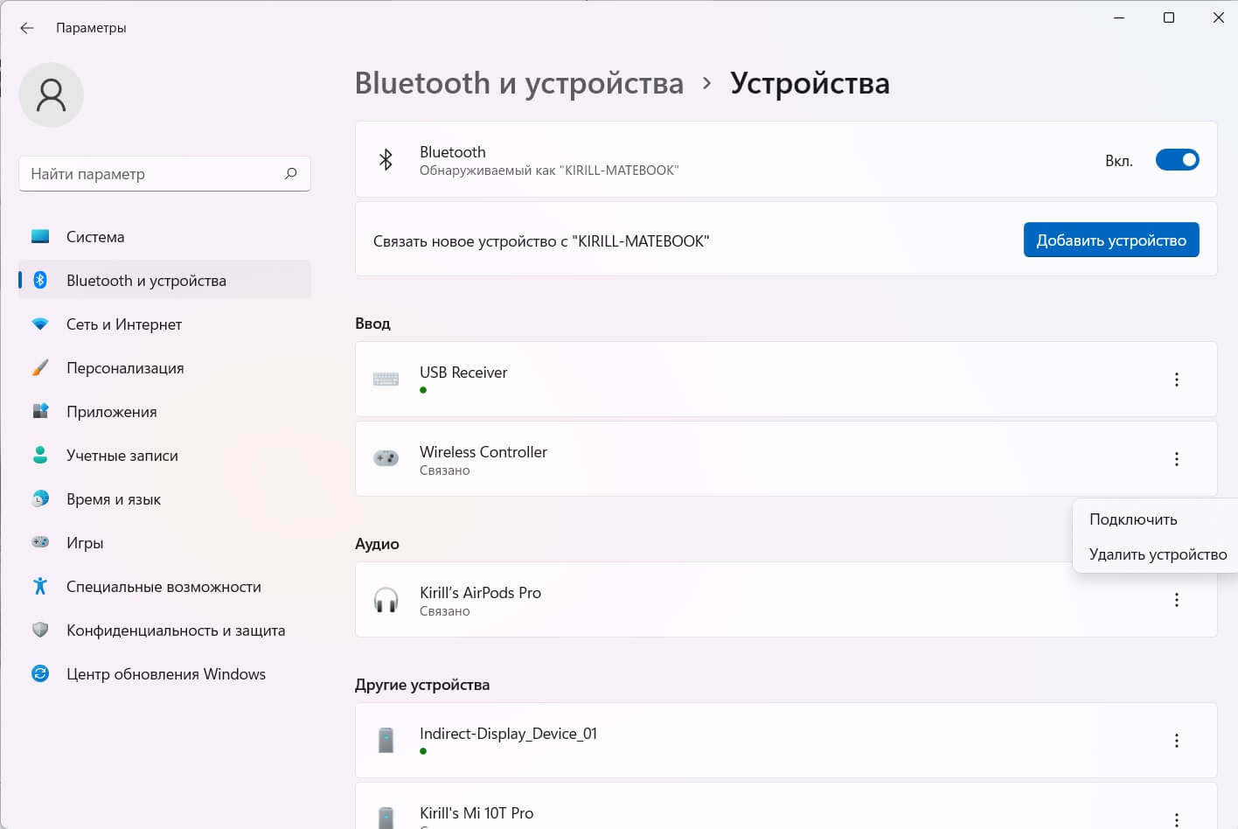Select the Сеть и Интернет icon

tap(40, 324)
